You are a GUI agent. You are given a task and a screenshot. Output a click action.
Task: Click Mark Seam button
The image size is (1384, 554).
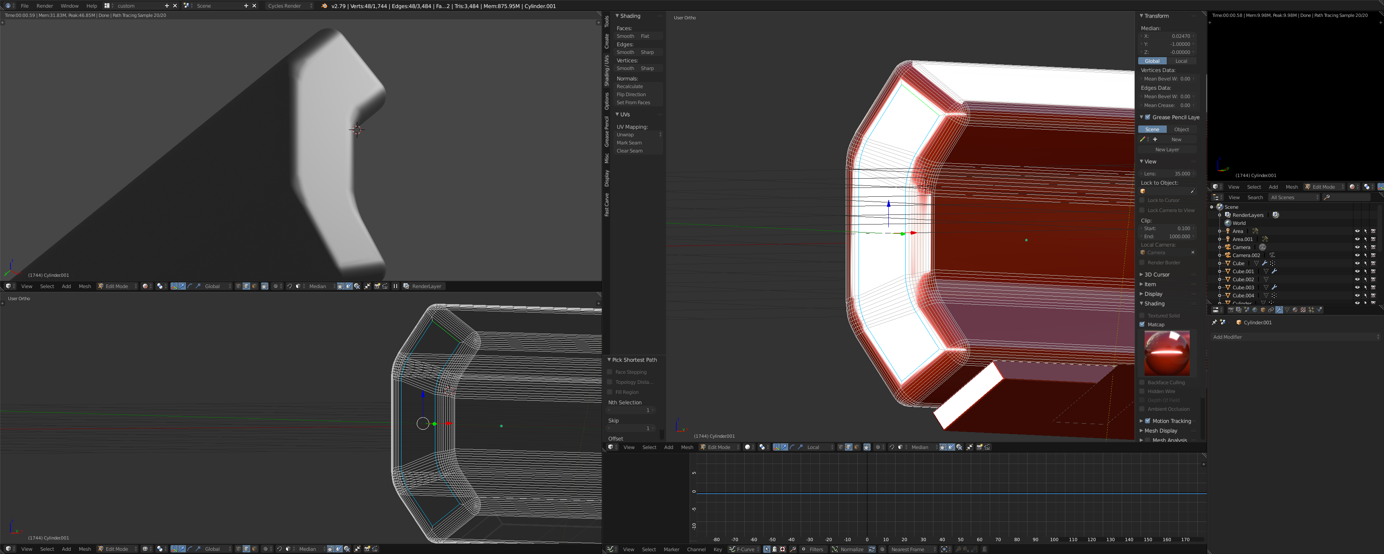click(x=638, y=143)
